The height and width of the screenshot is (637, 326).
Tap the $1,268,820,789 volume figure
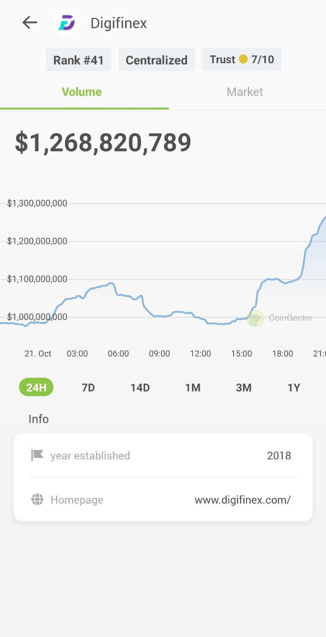point(103,142)
